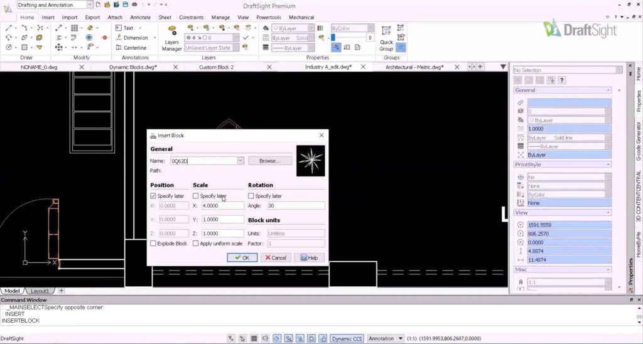Select the Line tool in Draw group
Image resolution: width=643 pixels, height=344 pixels.
[x=9, y=28]
